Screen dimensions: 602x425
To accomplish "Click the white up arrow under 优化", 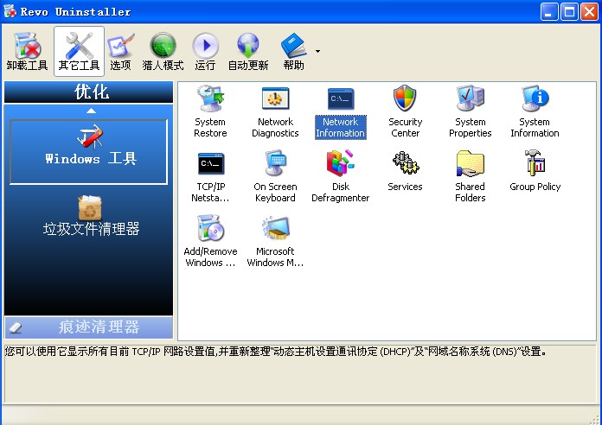I will click(91, 111).
